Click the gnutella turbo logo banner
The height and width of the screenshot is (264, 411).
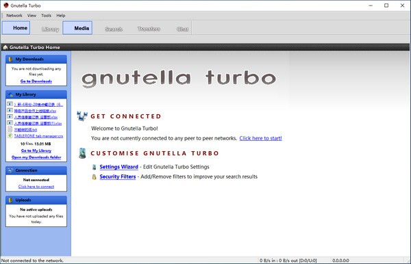pos(179,78)
